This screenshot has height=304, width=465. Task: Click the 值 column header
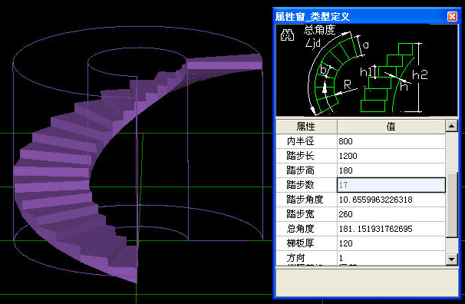point(391,127)
